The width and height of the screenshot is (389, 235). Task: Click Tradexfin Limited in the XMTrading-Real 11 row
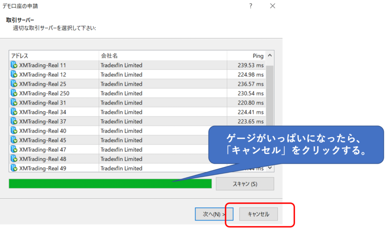pyautogui.click(x=121, y=65)
